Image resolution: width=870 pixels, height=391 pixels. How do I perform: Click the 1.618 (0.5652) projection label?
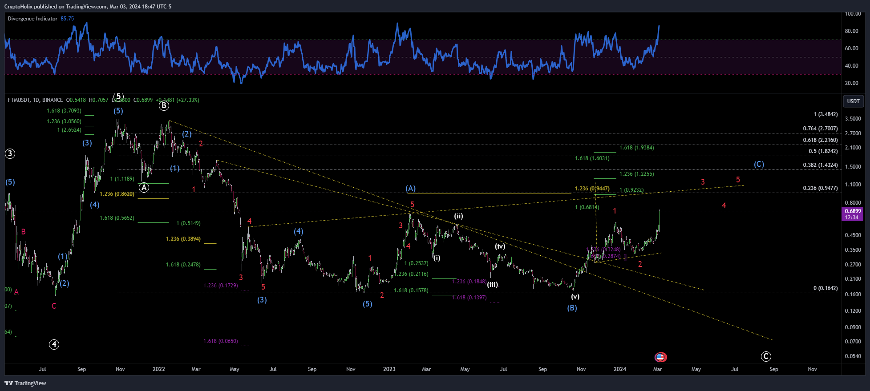point(117,218)
